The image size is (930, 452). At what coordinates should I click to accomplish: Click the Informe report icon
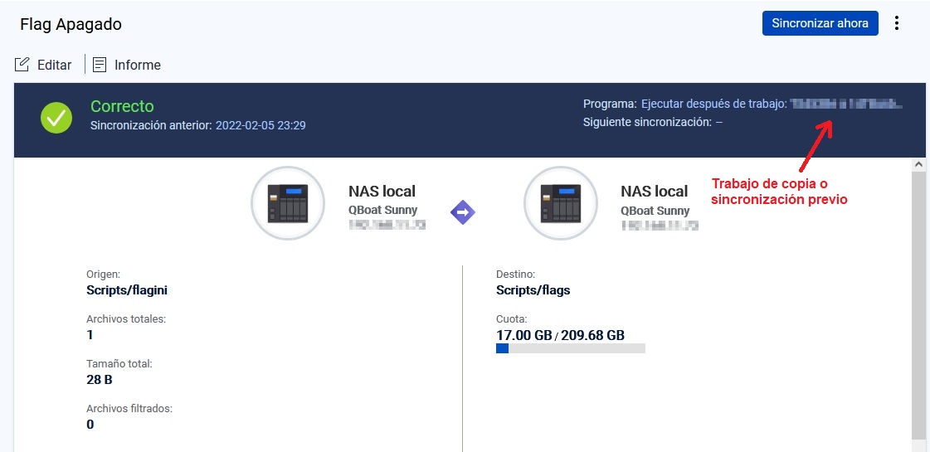point(100,65)
